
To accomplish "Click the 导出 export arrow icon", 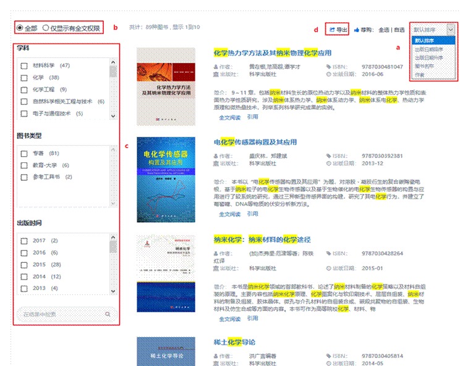I will pos(332,30).
